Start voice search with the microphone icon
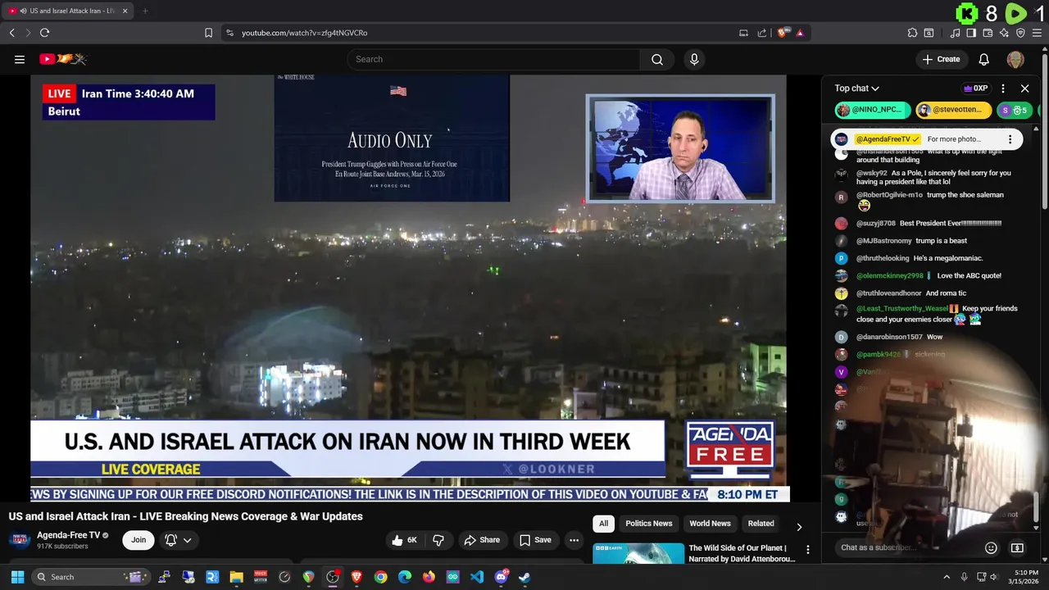 point(694,59)
